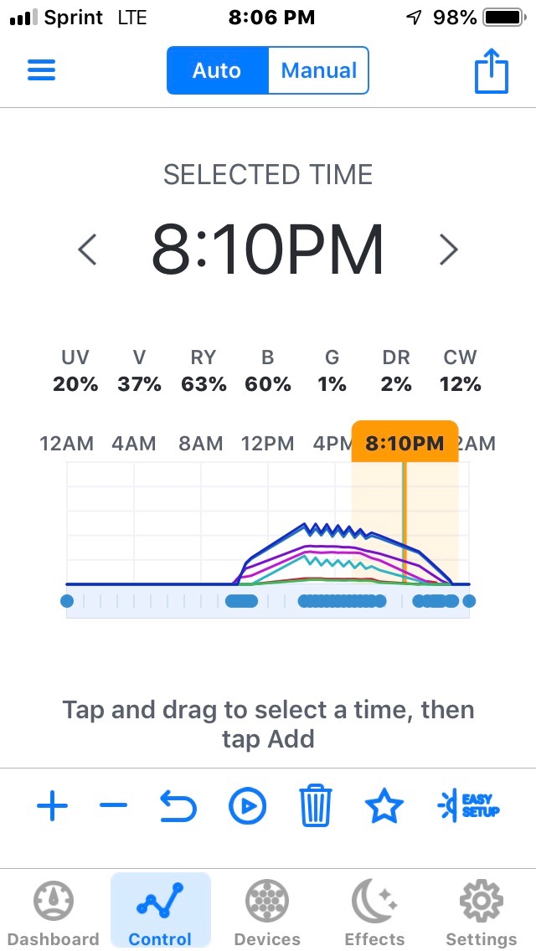Go to previous time with left chevron

click(x=88, y=249)
